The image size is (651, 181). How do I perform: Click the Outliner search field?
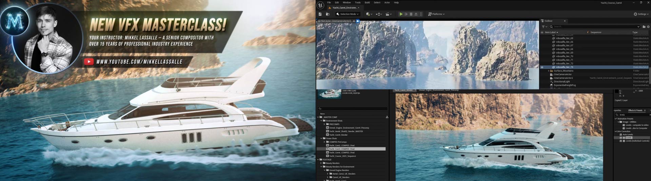(595, 27)
